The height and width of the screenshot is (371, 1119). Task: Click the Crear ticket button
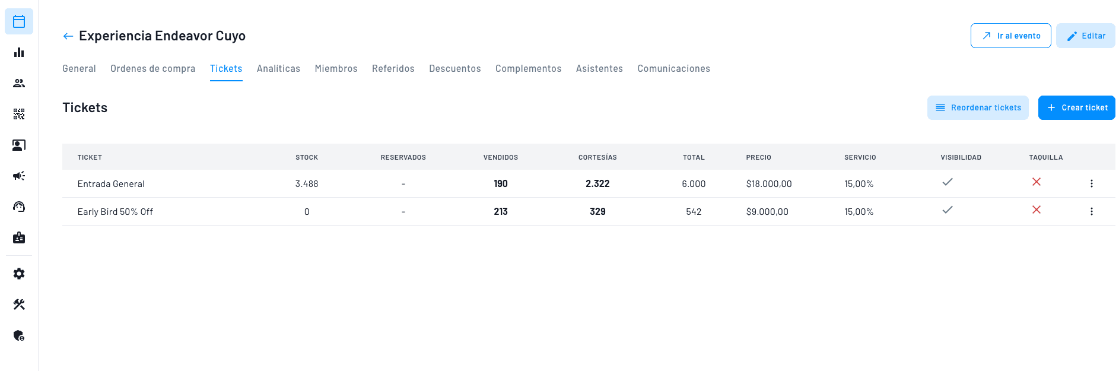(1077, 107)
